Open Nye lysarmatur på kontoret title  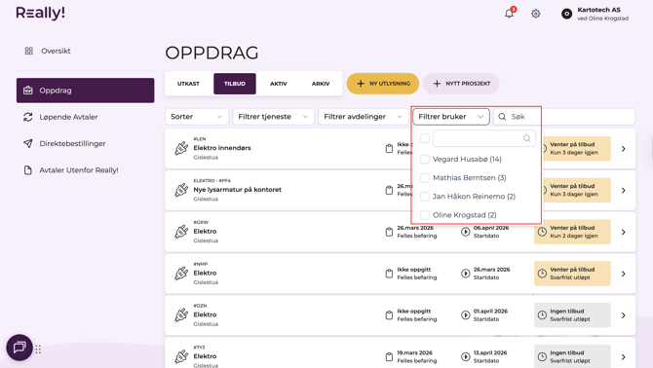238,189
